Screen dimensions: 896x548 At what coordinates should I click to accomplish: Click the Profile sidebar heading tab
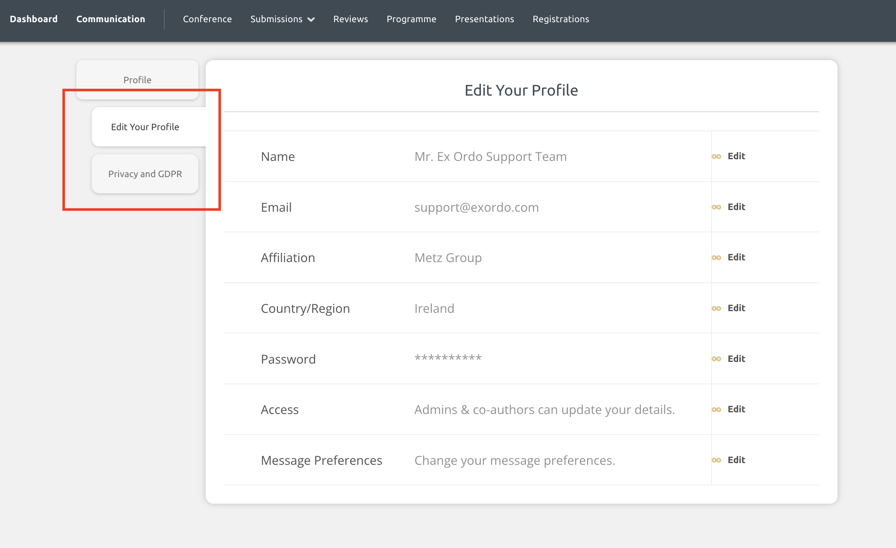[x=137, y=80]
